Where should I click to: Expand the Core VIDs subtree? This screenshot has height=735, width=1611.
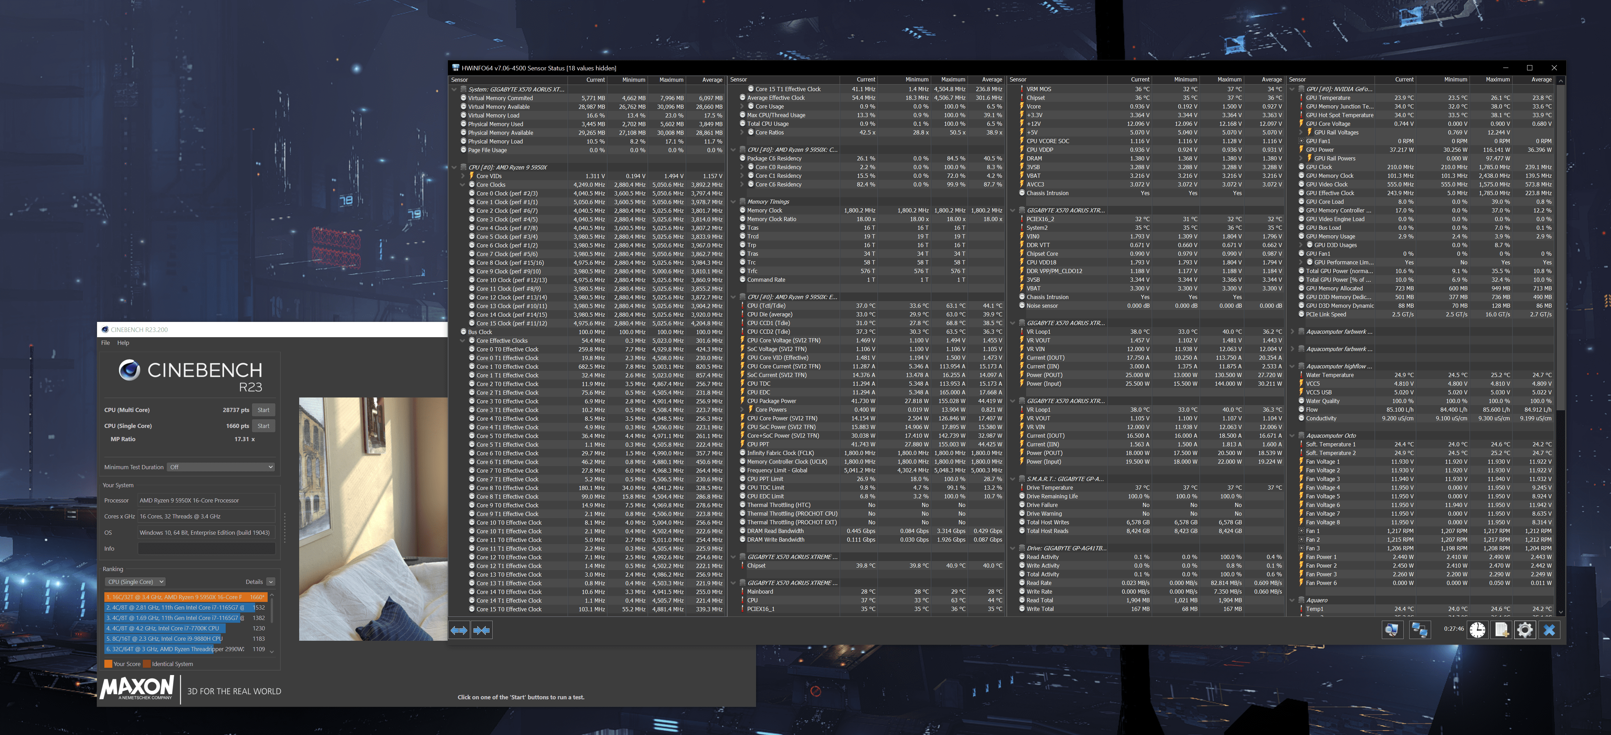[463, 176]
